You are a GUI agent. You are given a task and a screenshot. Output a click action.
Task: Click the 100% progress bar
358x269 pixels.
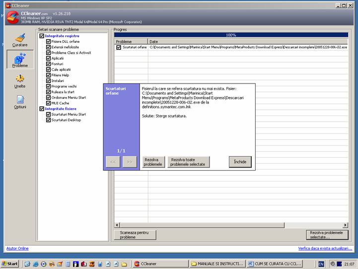point(231,35)
